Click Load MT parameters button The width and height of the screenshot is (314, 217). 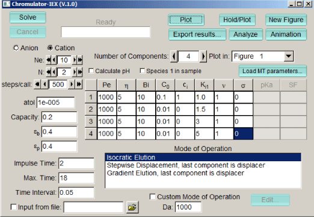(x=272, y=71)
